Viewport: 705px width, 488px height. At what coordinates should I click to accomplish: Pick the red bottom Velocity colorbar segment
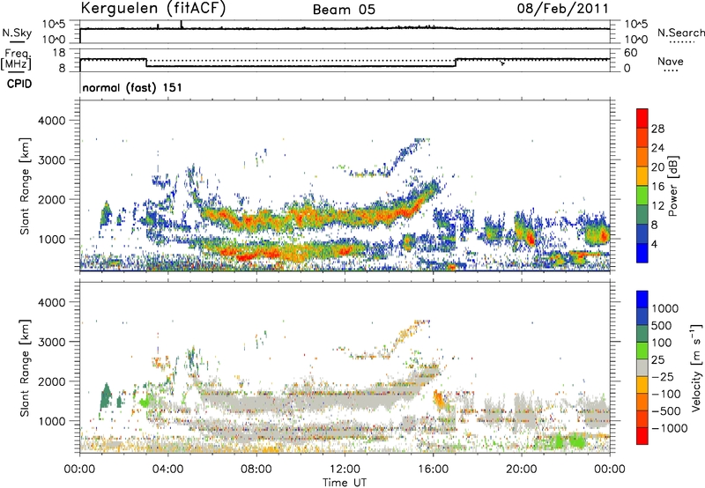[x=642, y=436]
